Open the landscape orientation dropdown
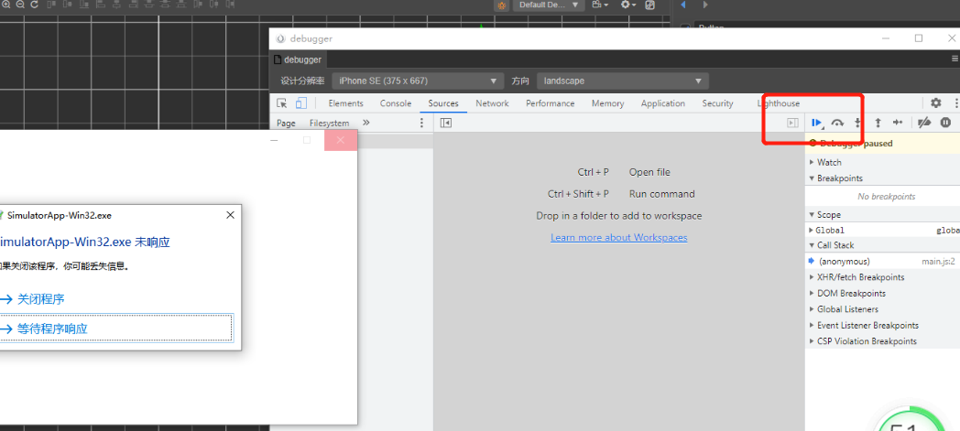Screen dimensions: 960x431 pyautogui.click(x=623, y=81)
